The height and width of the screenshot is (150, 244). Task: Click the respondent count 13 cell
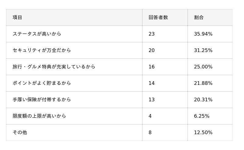click(x=152, y=99)
